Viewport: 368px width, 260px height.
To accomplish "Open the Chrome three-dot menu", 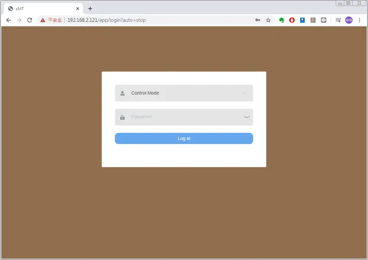I will [x=359, y=20].
